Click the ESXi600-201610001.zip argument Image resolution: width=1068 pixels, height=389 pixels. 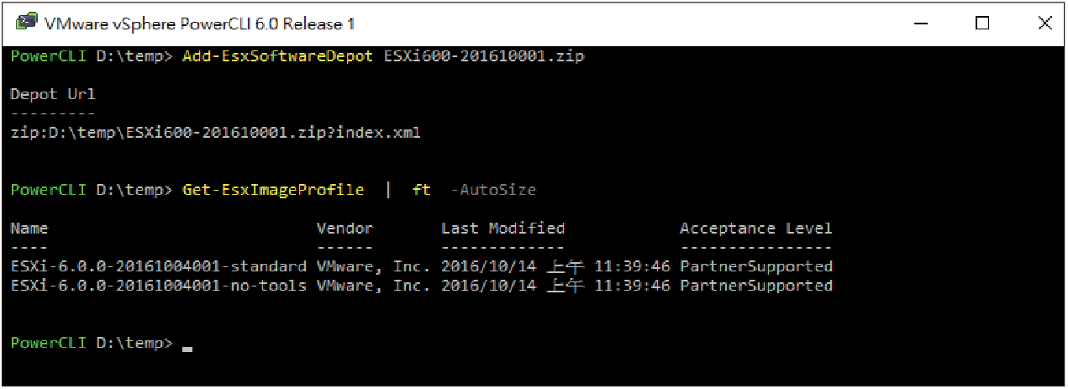483,57
